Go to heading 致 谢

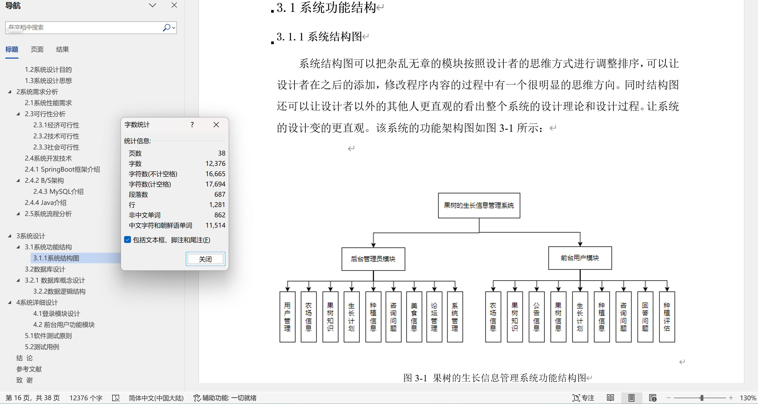coord(25,380)
